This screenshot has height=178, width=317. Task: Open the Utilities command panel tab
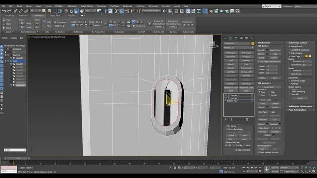click(252, 38)
